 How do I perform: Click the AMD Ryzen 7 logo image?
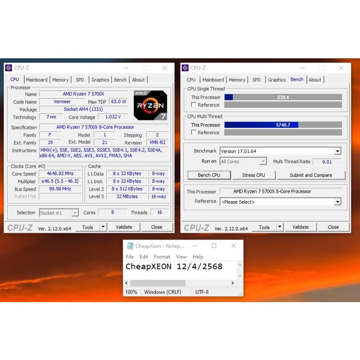point(150,105)
